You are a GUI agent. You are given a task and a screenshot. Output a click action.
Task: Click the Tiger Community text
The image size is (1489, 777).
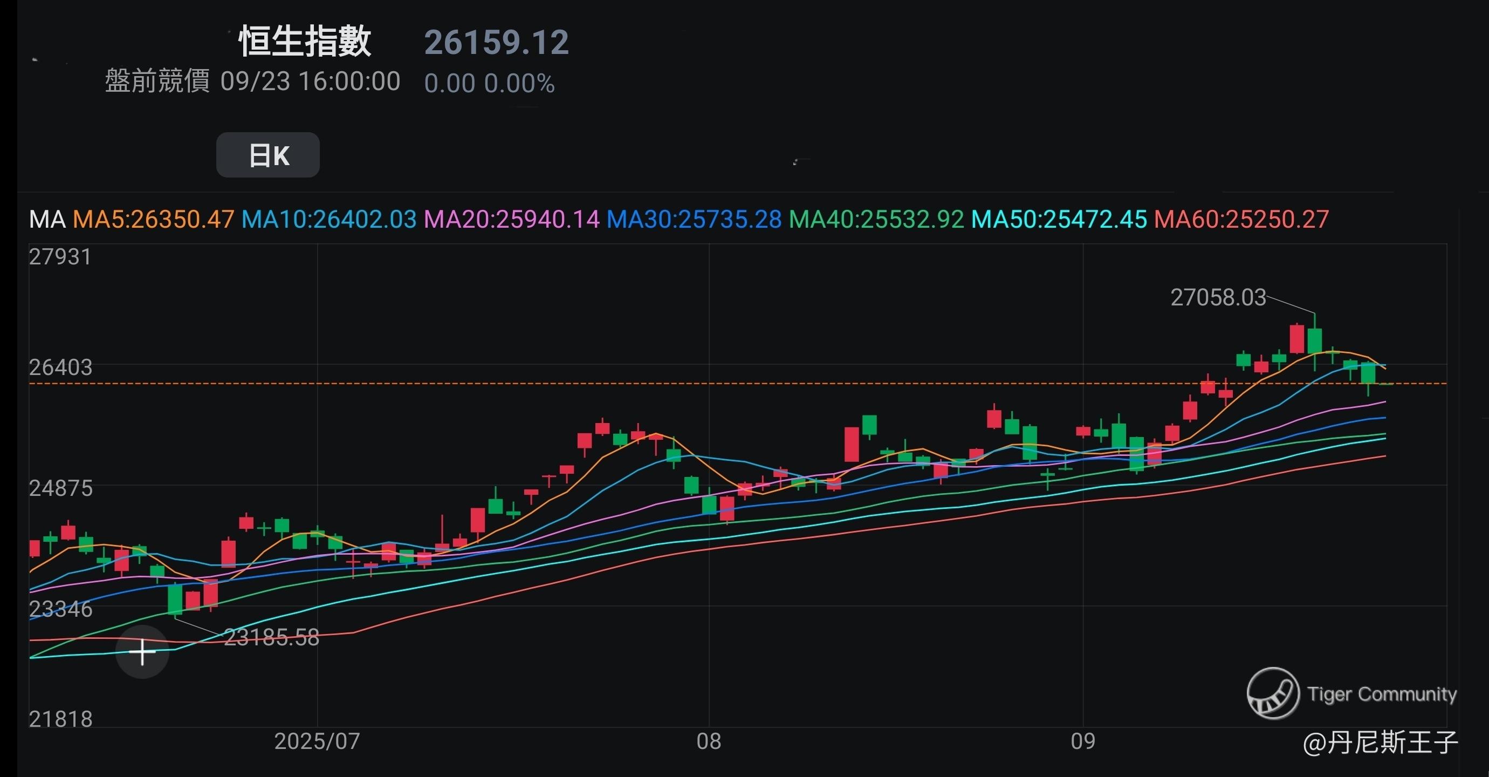tap(1382, 693)
